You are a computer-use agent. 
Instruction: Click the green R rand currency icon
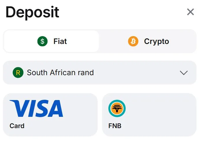[18, 72]
